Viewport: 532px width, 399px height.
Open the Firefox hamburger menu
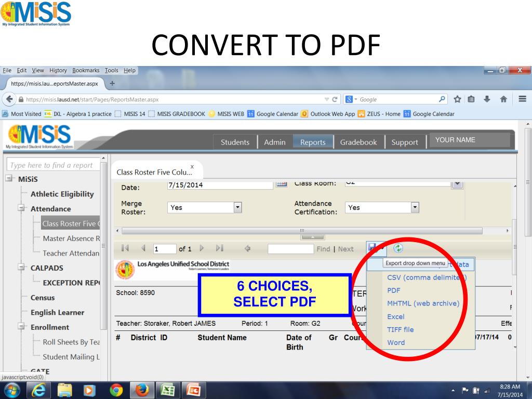[x=522, y=99]
